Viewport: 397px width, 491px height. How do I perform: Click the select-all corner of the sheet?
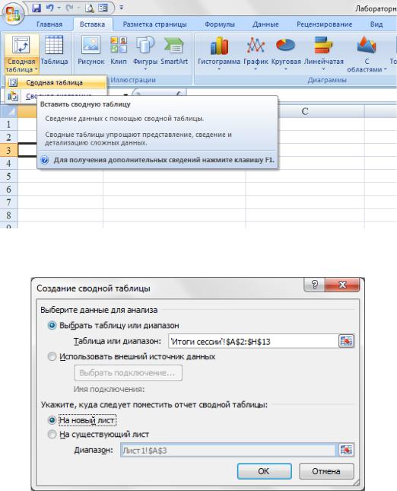9,111
